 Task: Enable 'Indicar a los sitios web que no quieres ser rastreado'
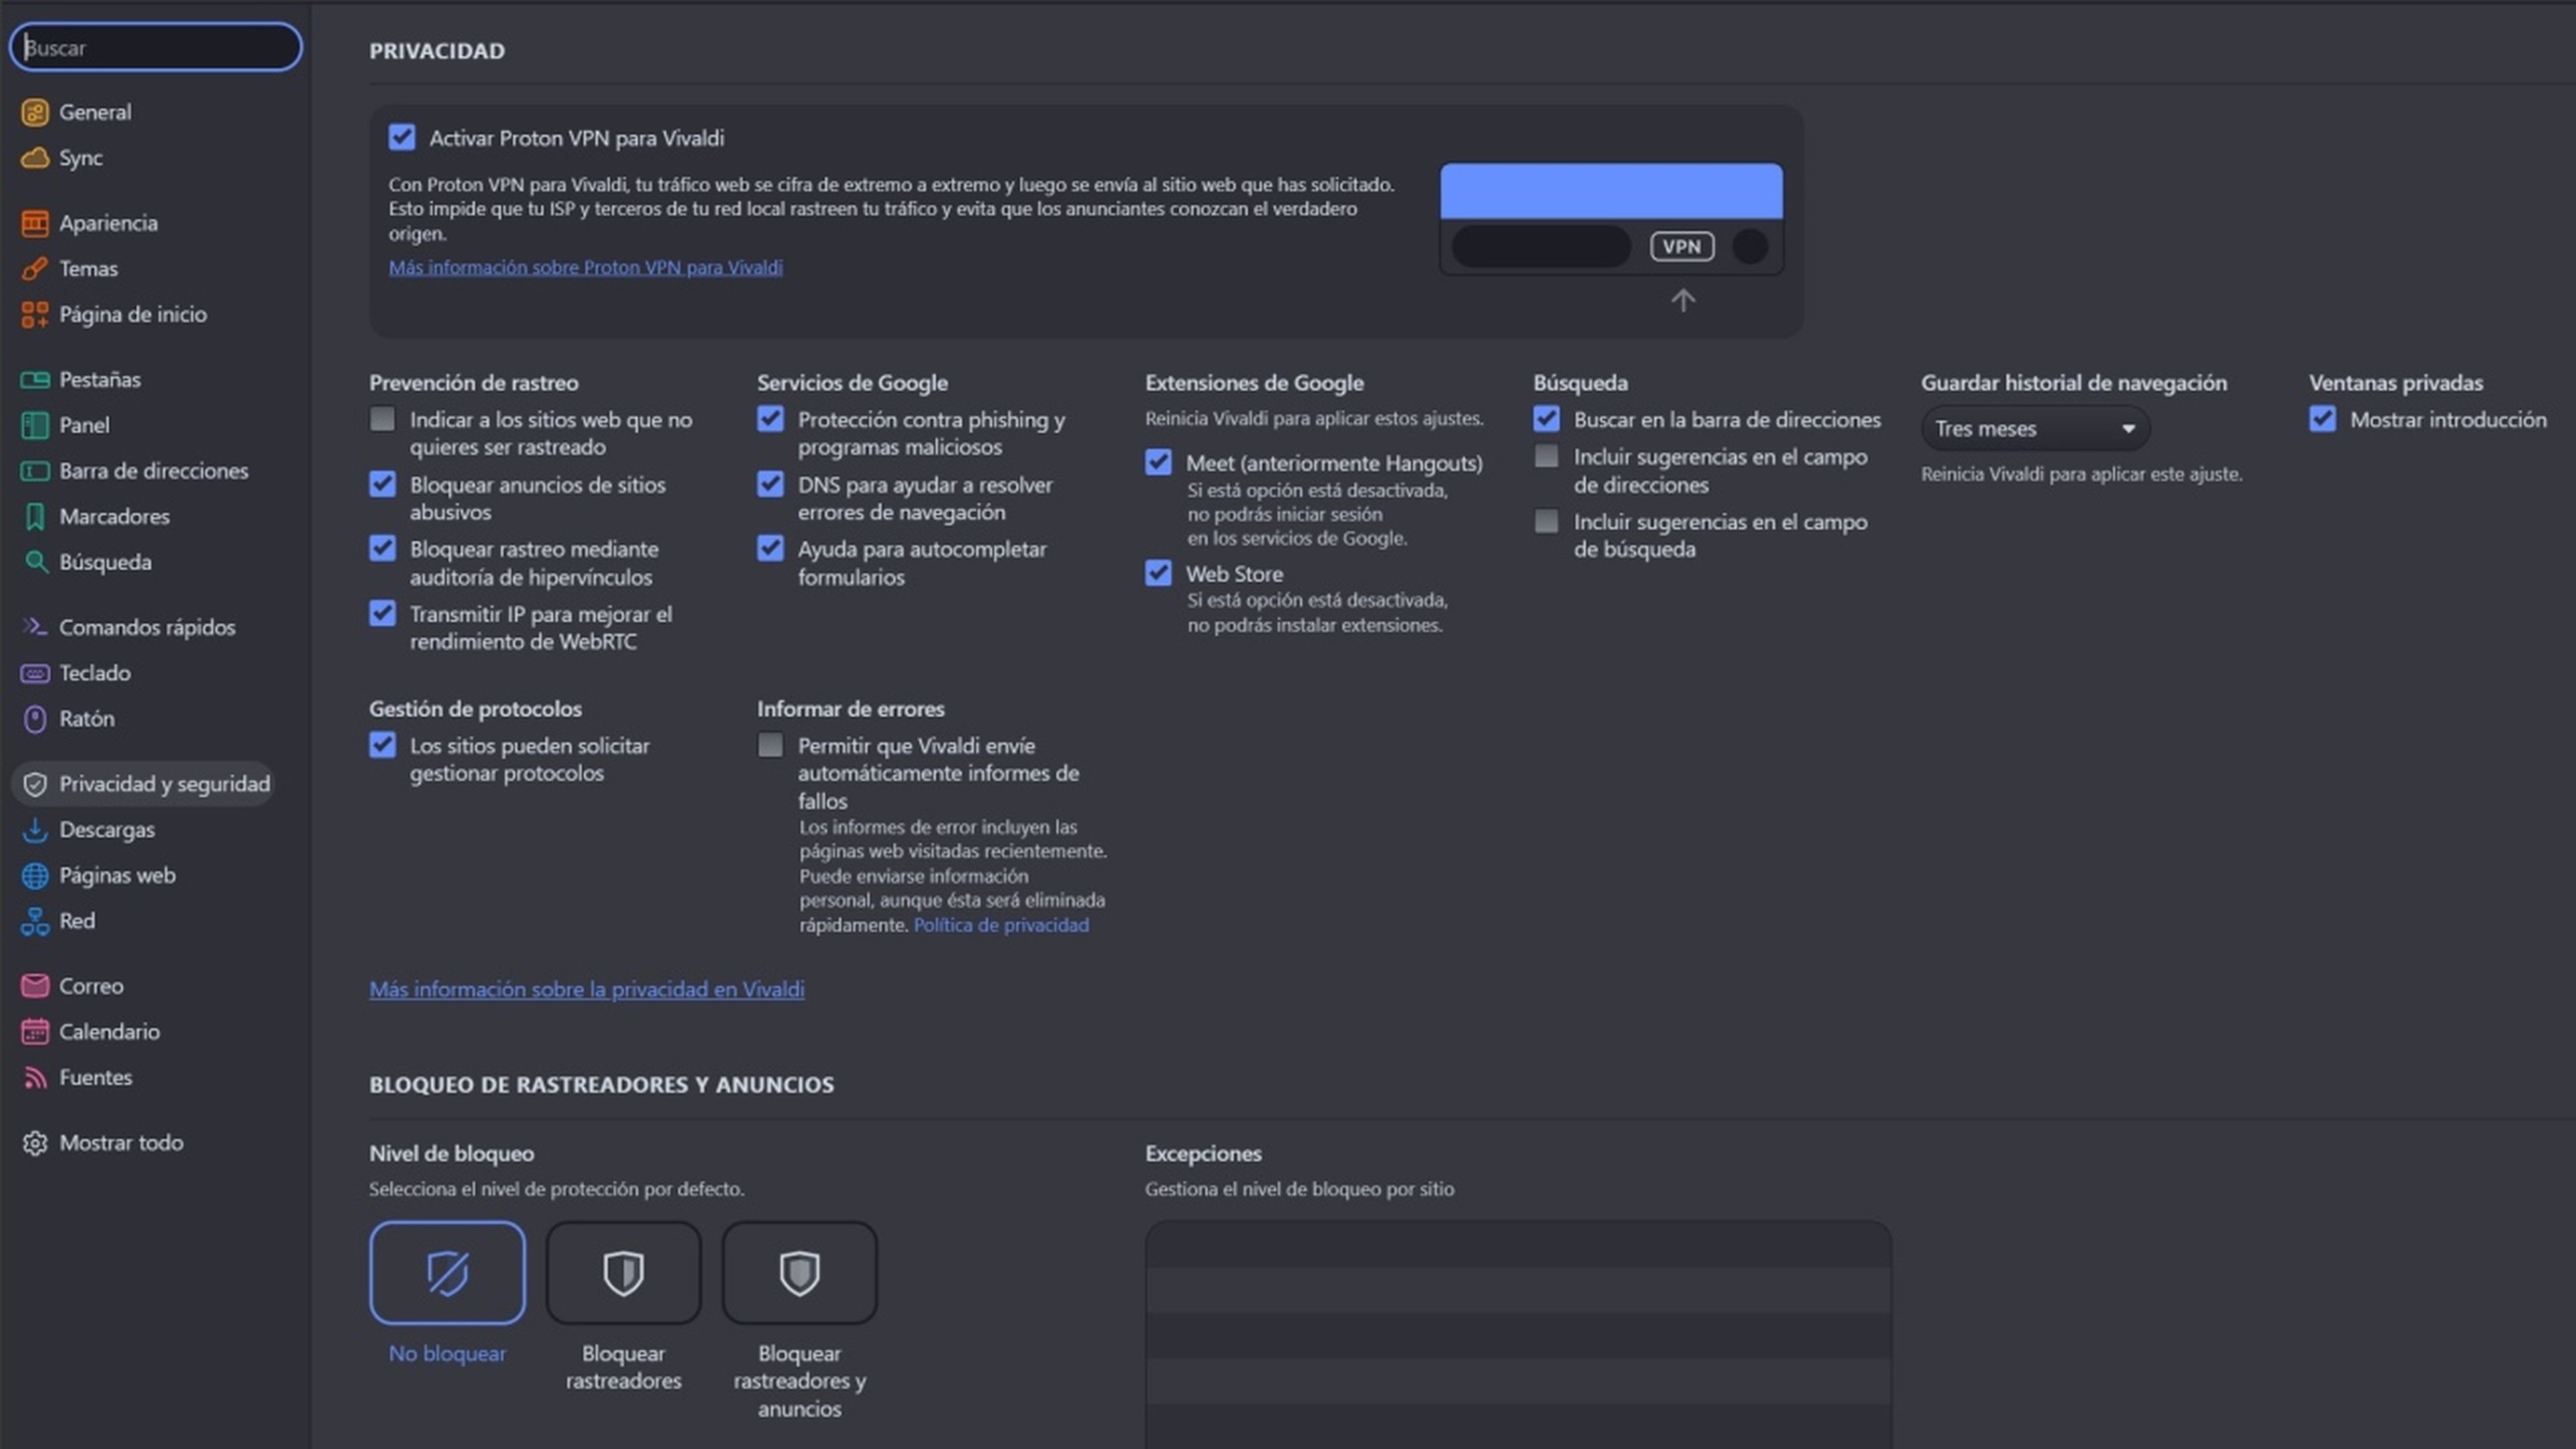coord(382,418)
